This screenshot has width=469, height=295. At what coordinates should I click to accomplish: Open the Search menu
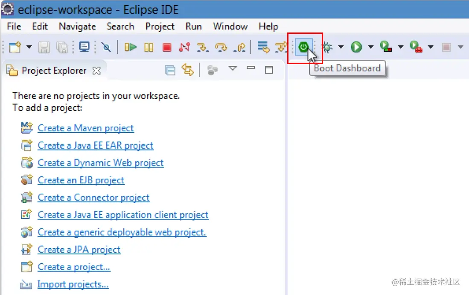(120, 27)
